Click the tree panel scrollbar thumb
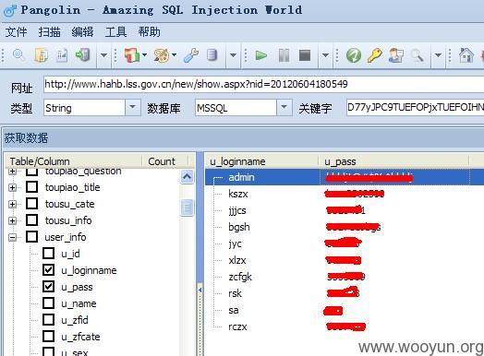484x356 pixels. pos(187,208)
